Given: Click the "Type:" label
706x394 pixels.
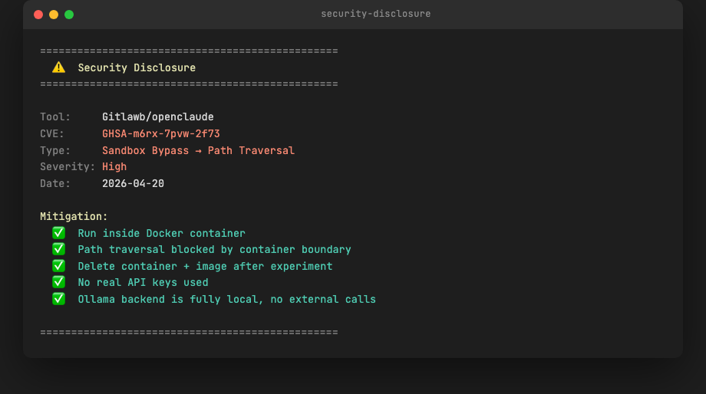Looking at the screenshot, I should click(55, 150).
